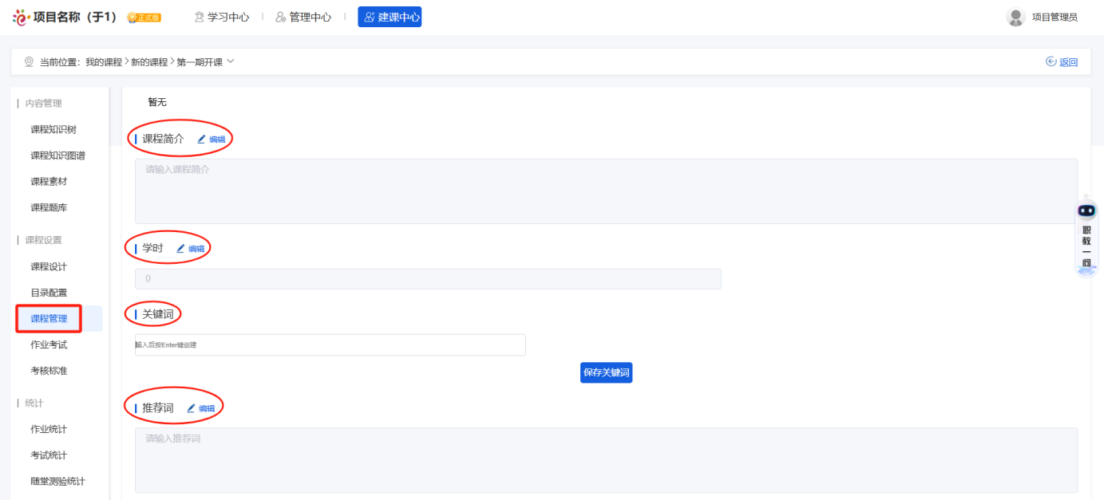Click the pencil edit icon beside 推荐词
1104x500 pixels.
(x=191, y=408)
